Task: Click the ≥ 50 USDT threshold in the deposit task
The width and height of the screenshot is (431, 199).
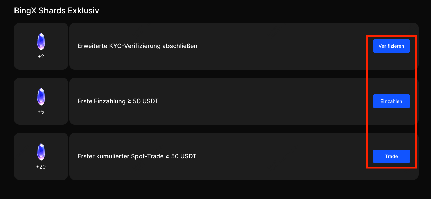Action: click(x=143, y=101)
